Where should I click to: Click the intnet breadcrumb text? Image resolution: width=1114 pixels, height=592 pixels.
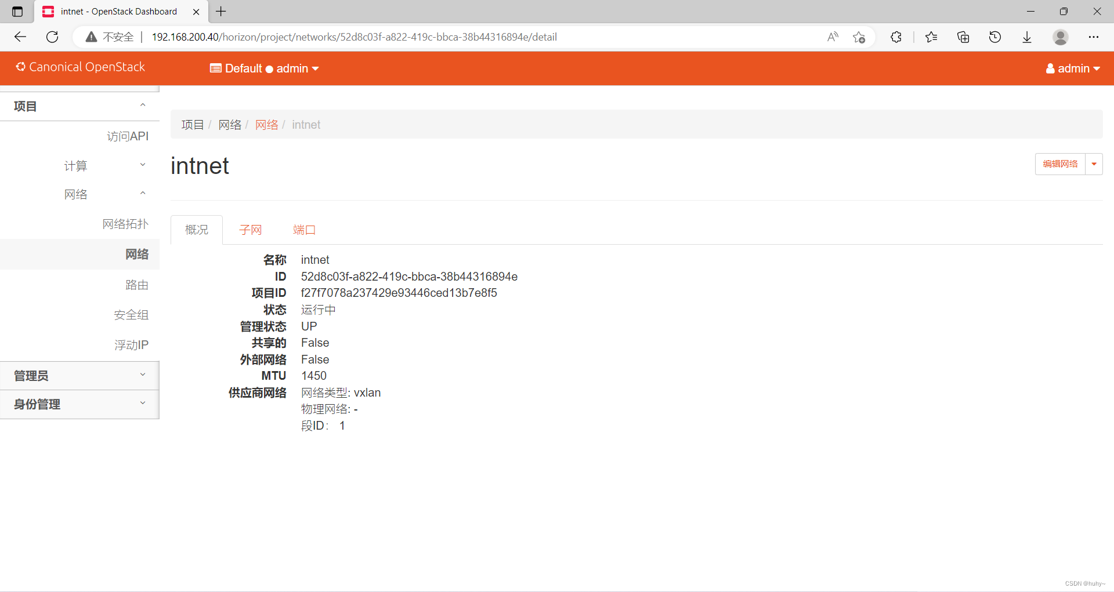coord(306,125)
